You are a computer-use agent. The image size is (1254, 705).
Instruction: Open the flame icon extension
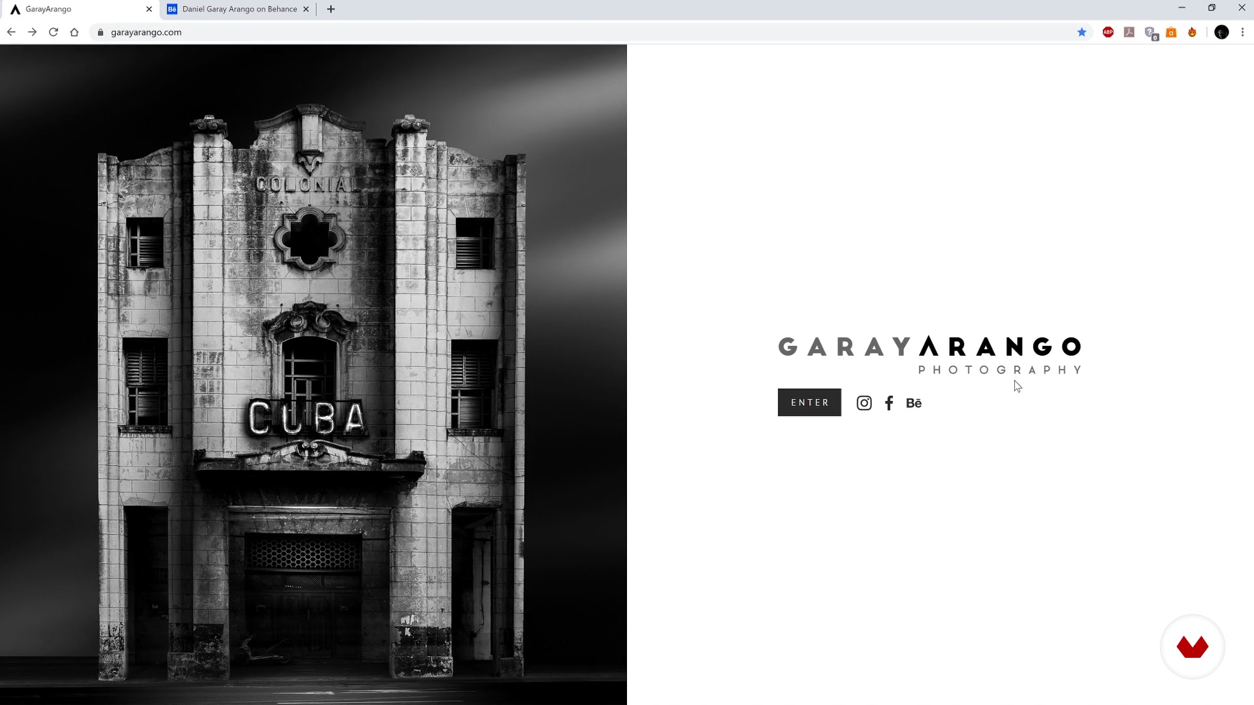click(1193, 32)
